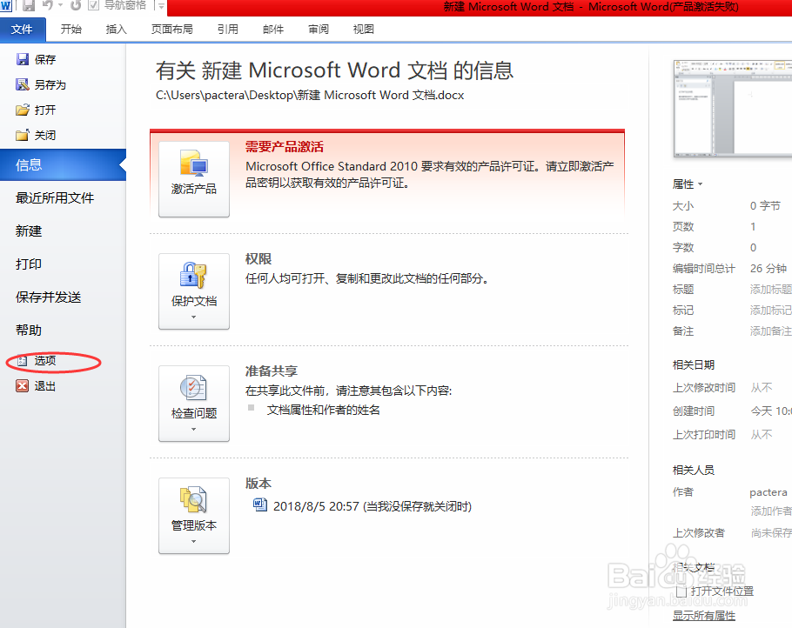This screenshot has height=628, width=792.
Task: Click the 另存为 icon in sidebar
Action: tap(23, 85)
